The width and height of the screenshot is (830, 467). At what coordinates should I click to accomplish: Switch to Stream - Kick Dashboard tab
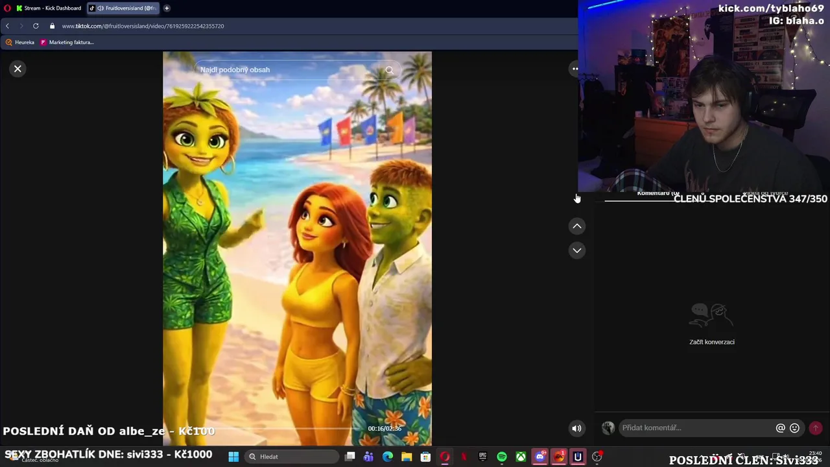tap(50, 8)
